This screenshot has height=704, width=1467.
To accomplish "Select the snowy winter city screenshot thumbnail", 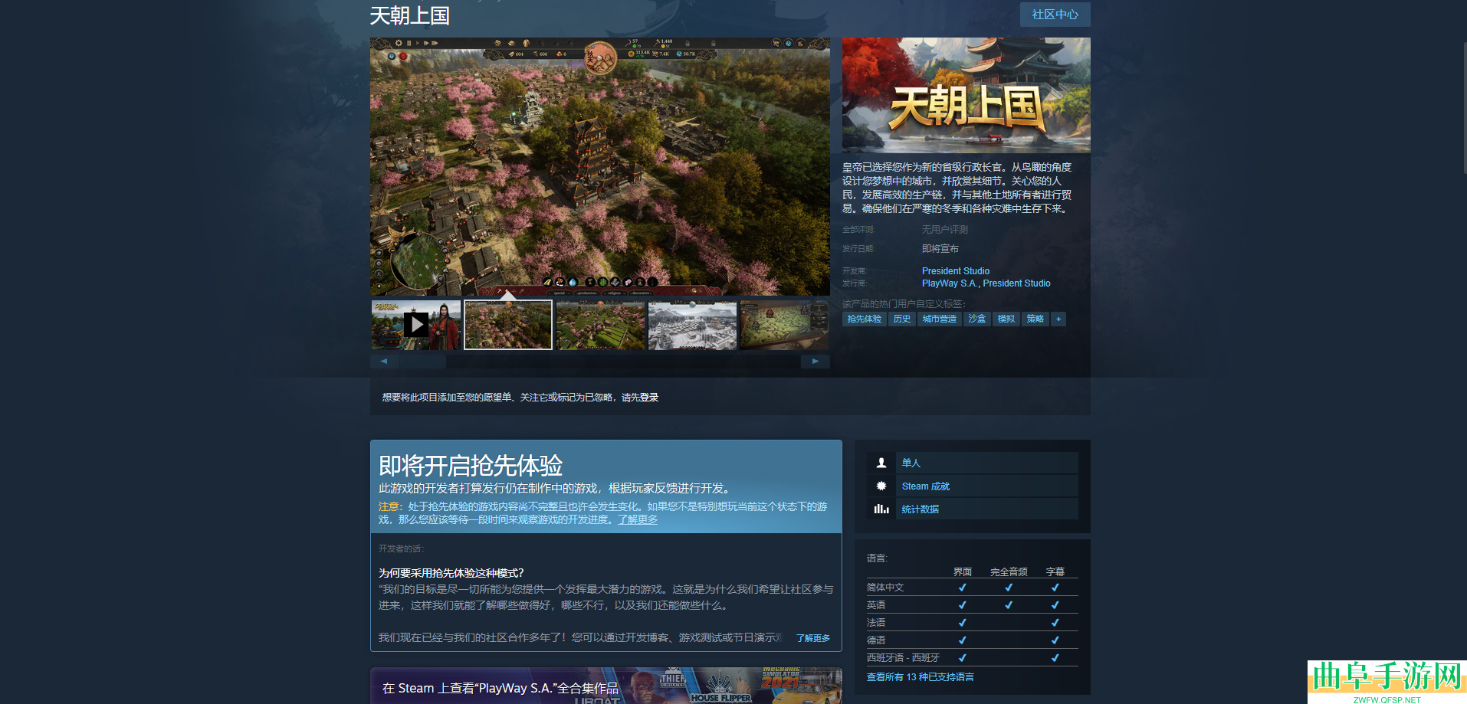I will click(x=692, y=325).
